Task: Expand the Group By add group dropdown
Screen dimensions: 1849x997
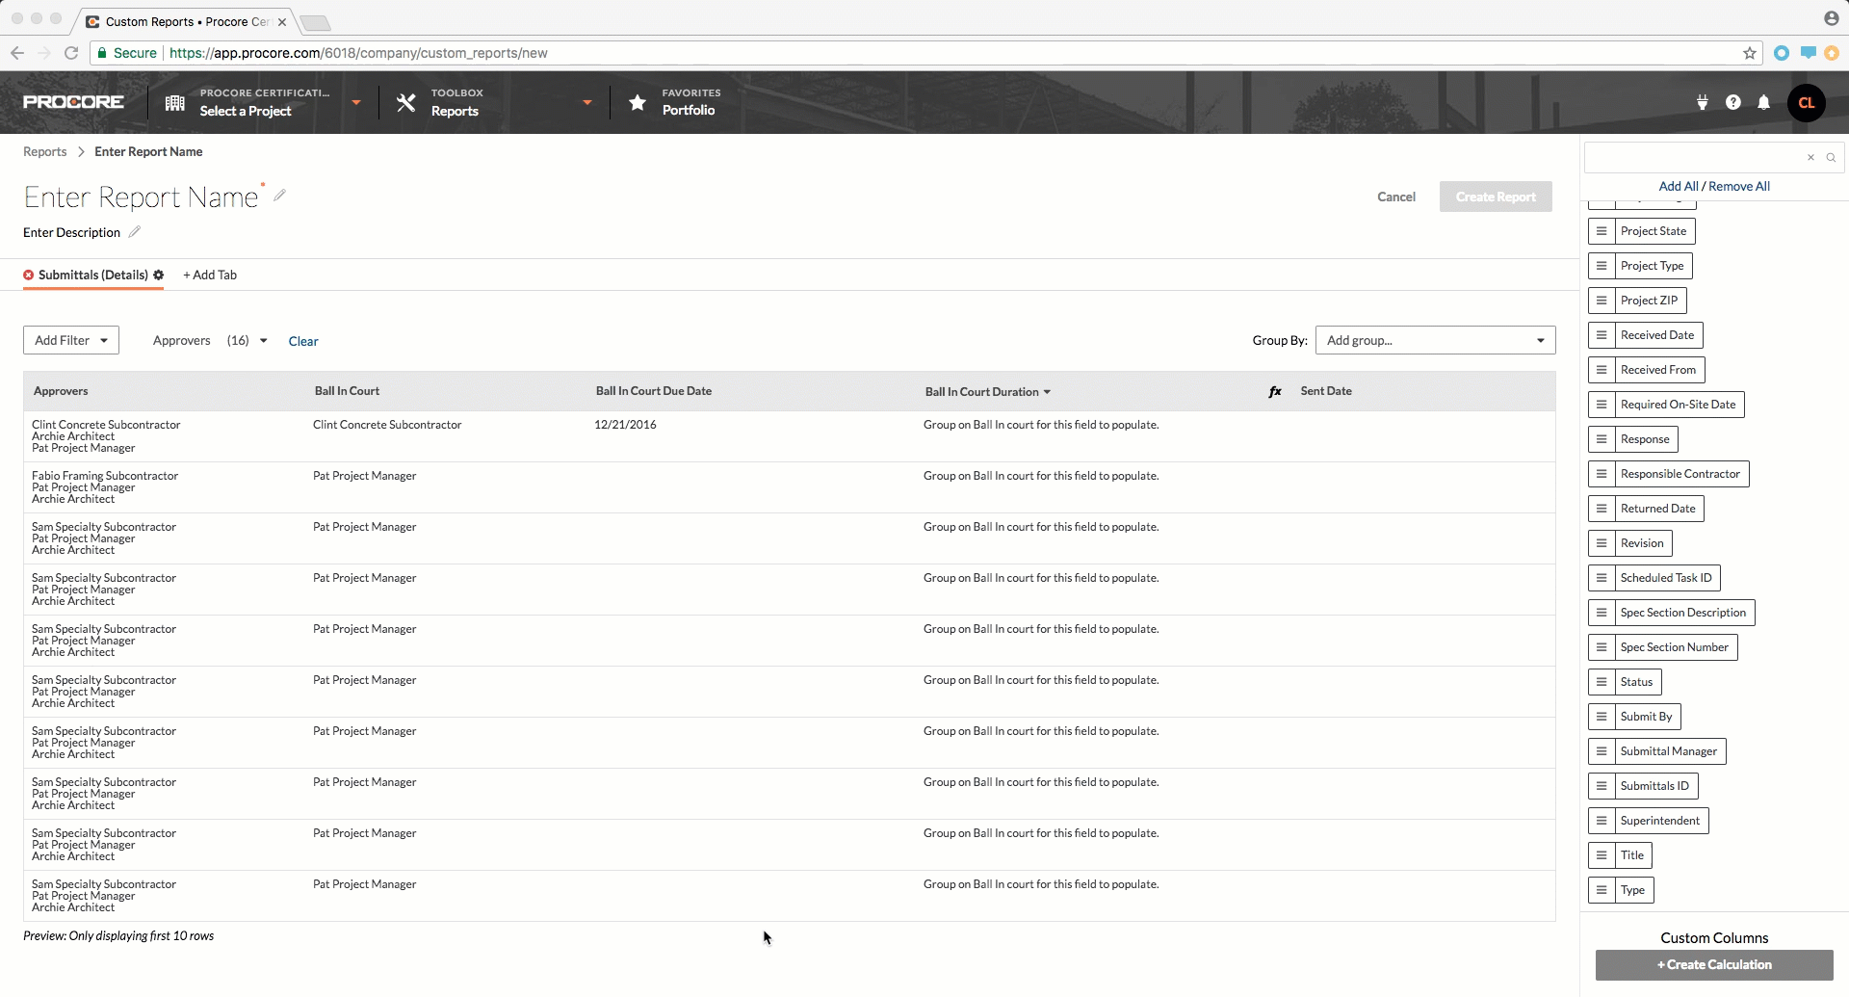Action: (x=1435, y=340)
